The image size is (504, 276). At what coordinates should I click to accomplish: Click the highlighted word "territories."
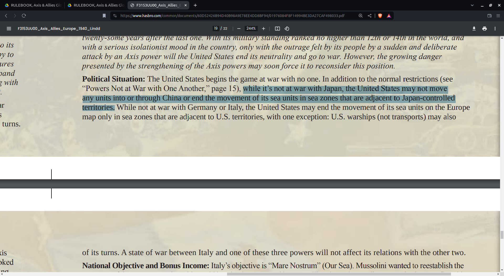[x=98, y=107]
